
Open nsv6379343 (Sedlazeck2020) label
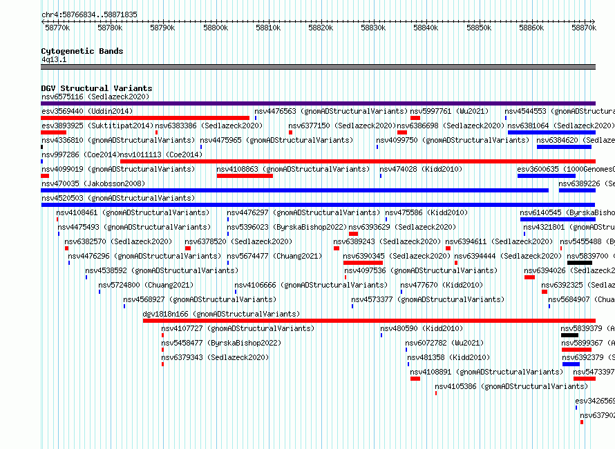(215, 357)
